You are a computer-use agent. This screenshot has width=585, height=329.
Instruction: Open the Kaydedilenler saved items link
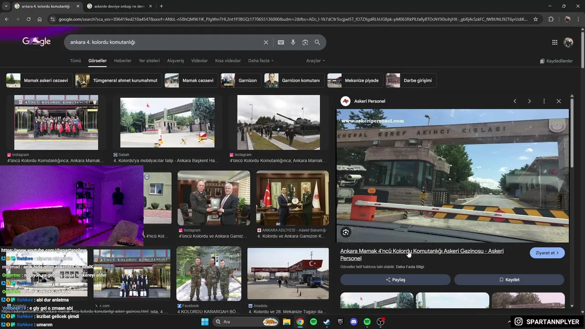[x=556, y=61]
